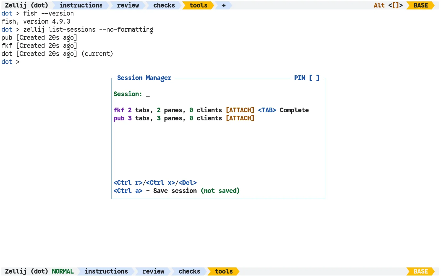The width and height of the screenshot is (445, 278).
Task: Select the active tools tab in top bar
Action: pyautogui.click(x=198, y=5)
